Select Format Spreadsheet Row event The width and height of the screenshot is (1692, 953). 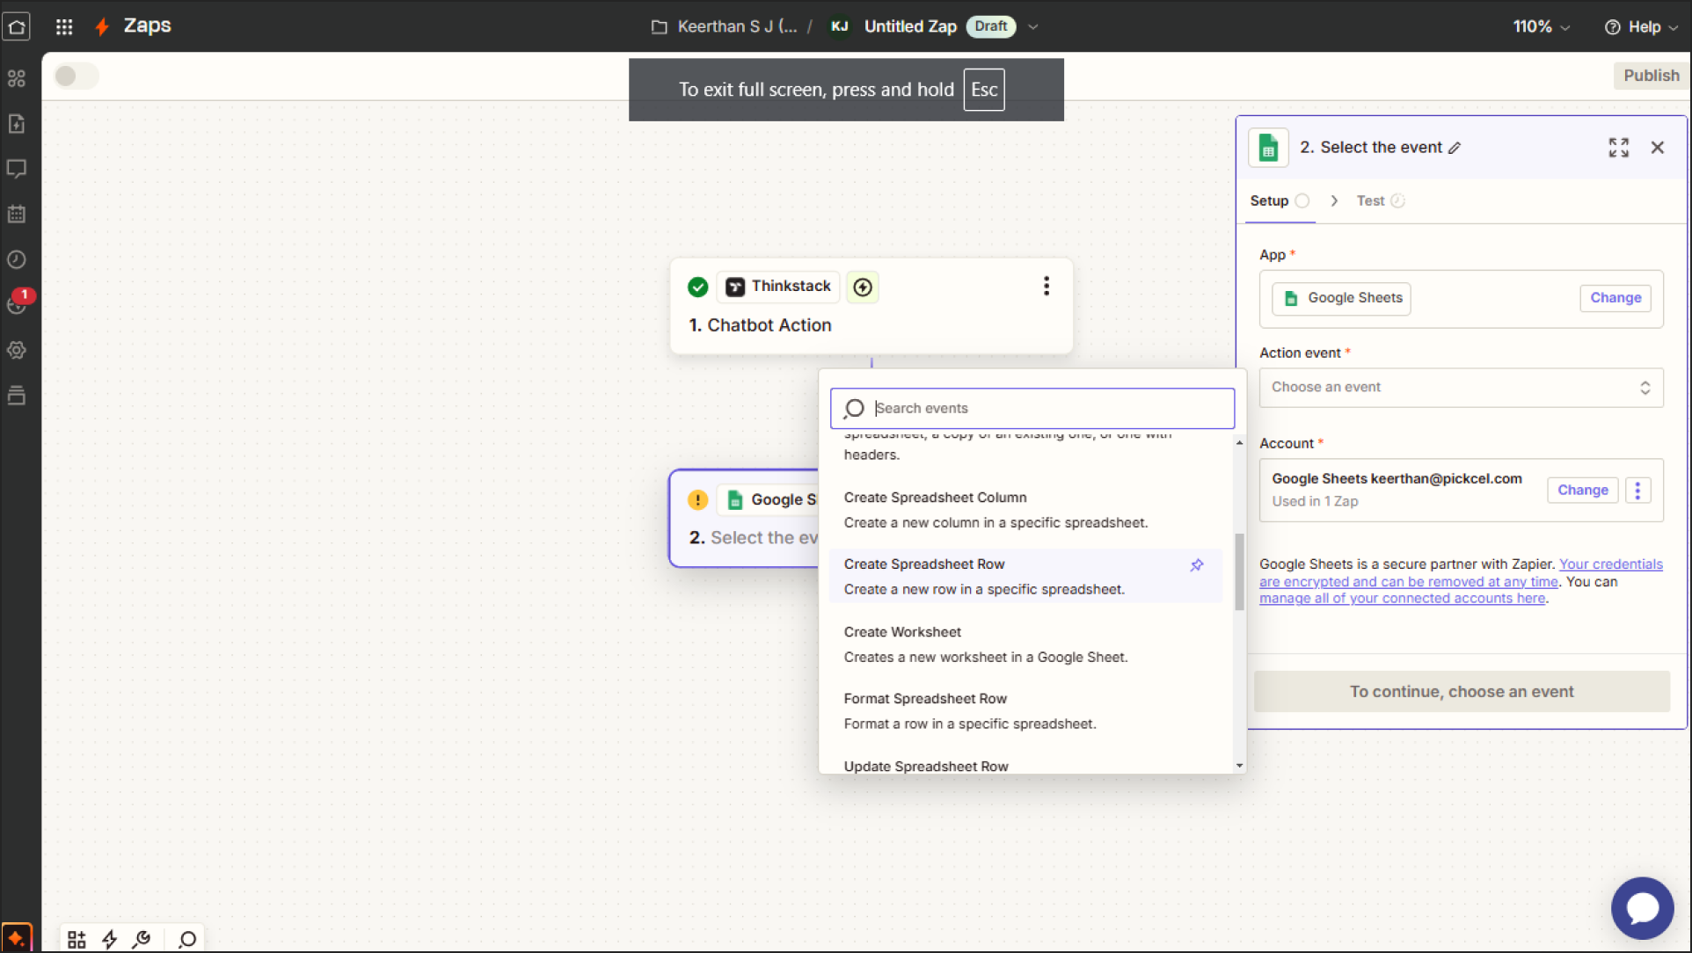(1025, 711)
